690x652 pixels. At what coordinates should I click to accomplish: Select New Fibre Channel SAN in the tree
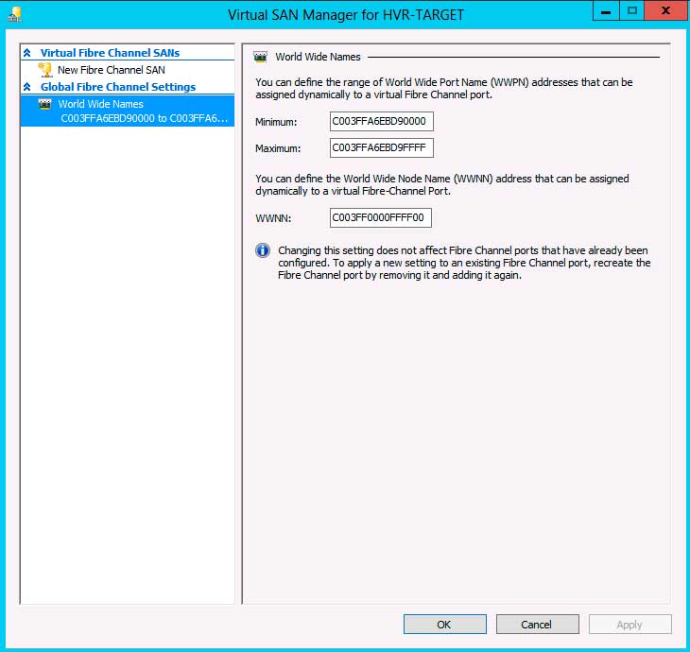tap(112, 70)
